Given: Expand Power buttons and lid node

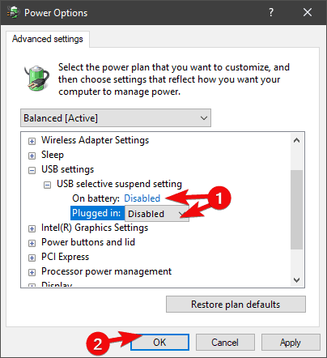Looking at the screenshot, I should tap(32, 243).
